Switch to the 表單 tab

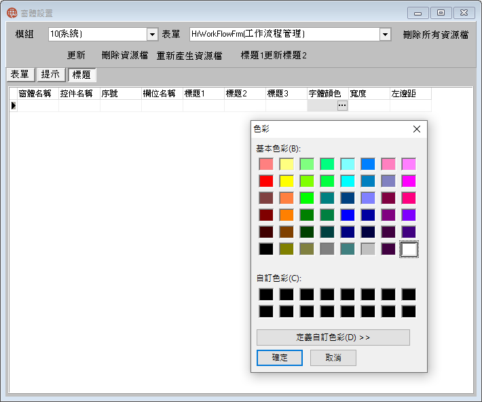point(20,75)
